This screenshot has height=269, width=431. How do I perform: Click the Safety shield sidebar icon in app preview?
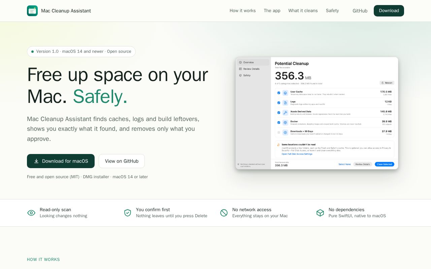click(240, 75)
